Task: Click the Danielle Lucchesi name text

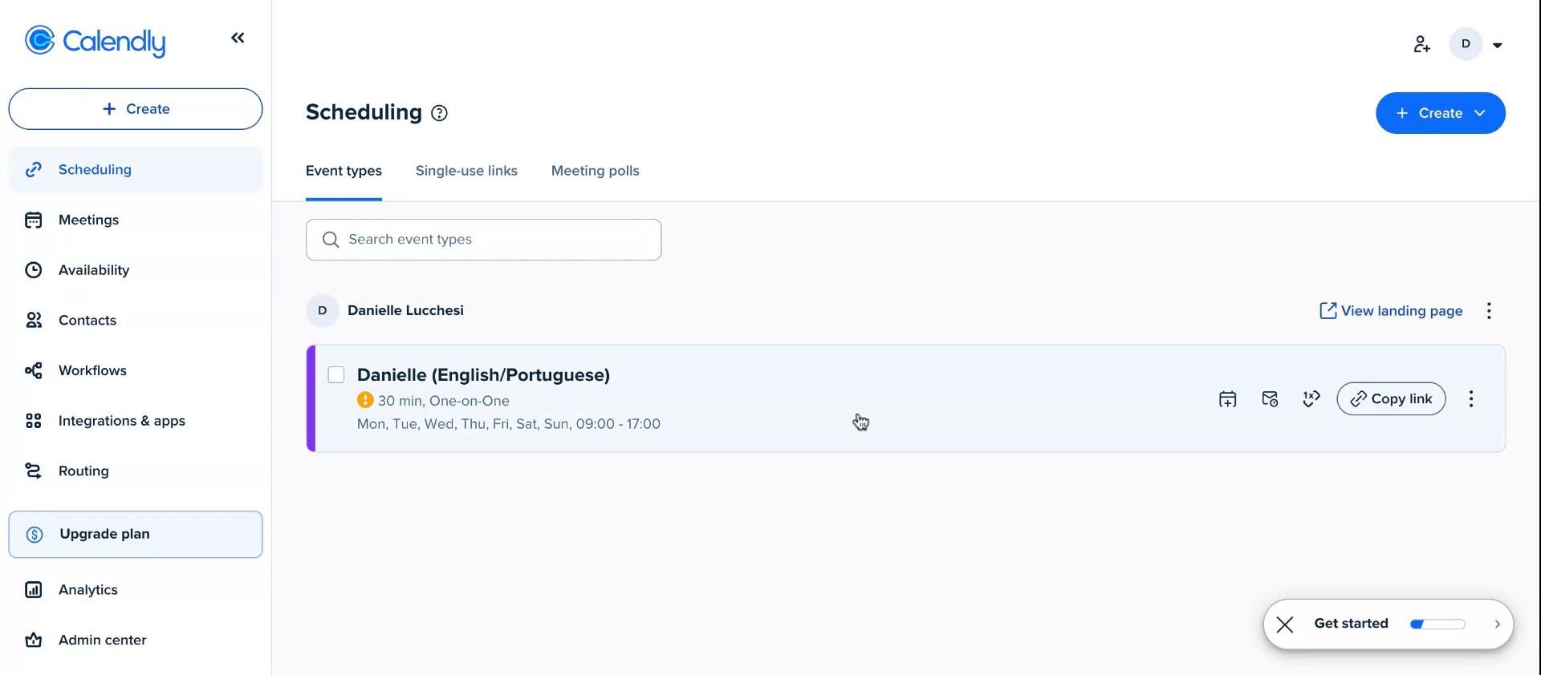Action: coord(405,310)
